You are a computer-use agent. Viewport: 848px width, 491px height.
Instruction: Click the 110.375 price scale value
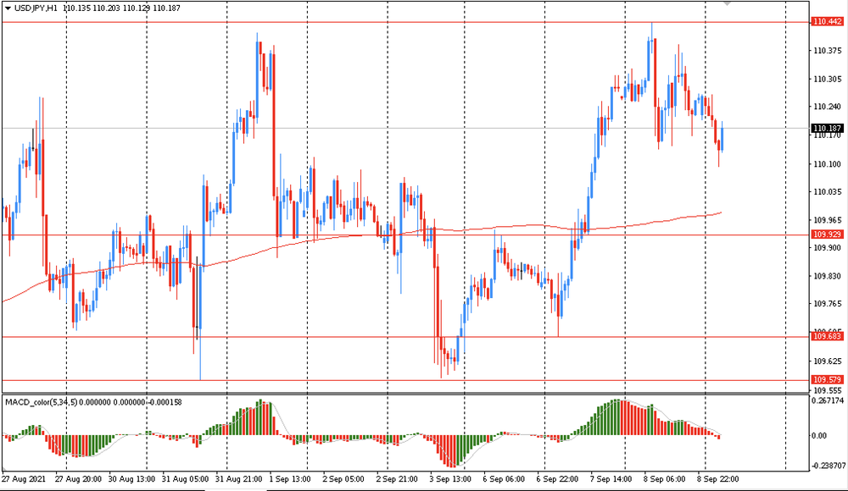pos(828,51)
